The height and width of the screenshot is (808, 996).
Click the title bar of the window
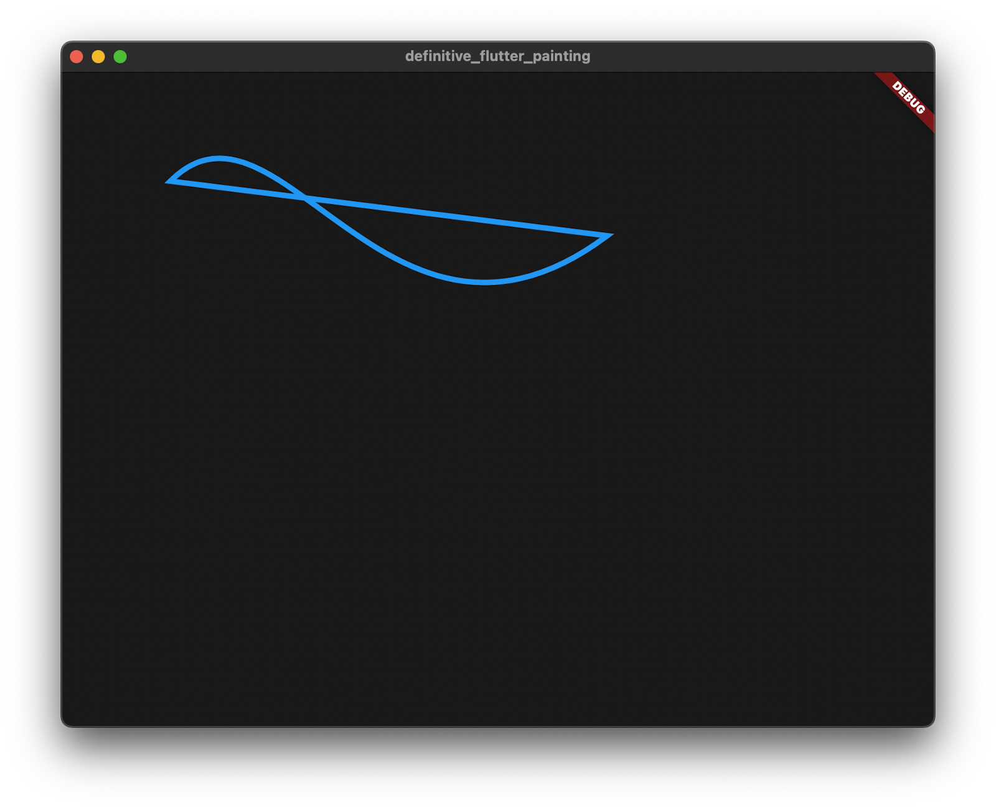pyautogui.click(x=374, y=57)
